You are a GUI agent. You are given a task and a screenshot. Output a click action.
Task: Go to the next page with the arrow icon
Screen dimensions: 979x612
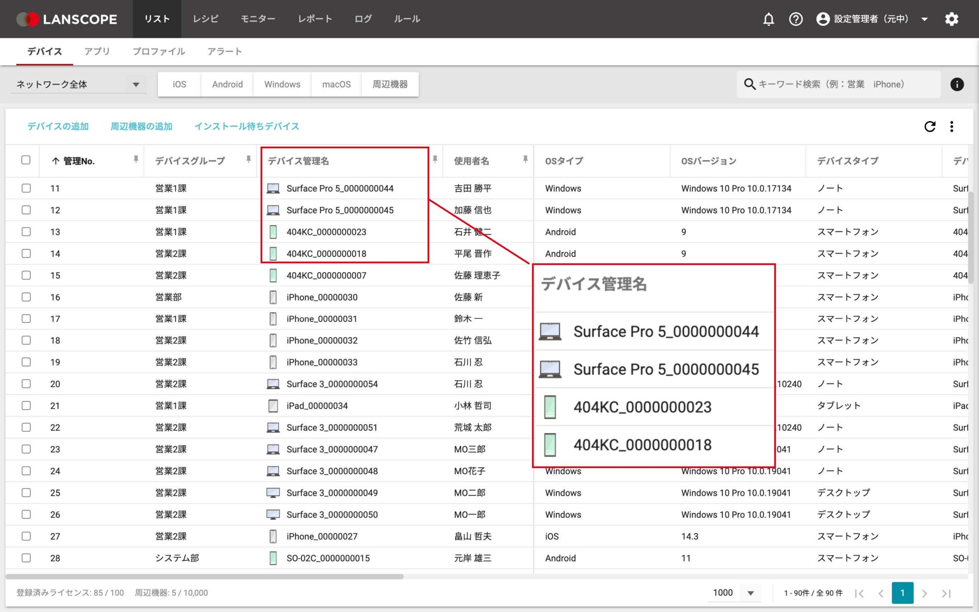click(x=924, y=593)
